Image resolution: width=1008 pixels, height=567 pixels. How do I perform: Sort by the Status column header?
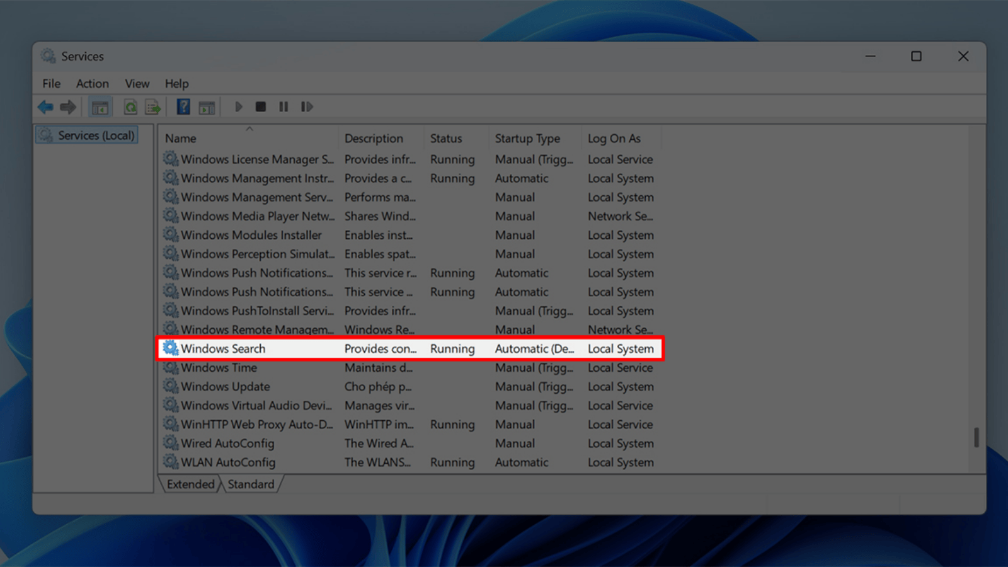[457, 138]
